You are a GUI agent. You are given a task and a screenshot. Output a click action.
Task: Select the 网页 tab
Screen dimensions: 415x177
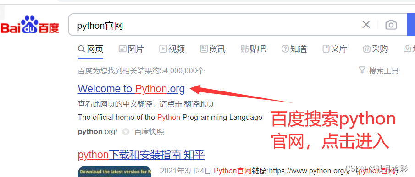[90, 49]
